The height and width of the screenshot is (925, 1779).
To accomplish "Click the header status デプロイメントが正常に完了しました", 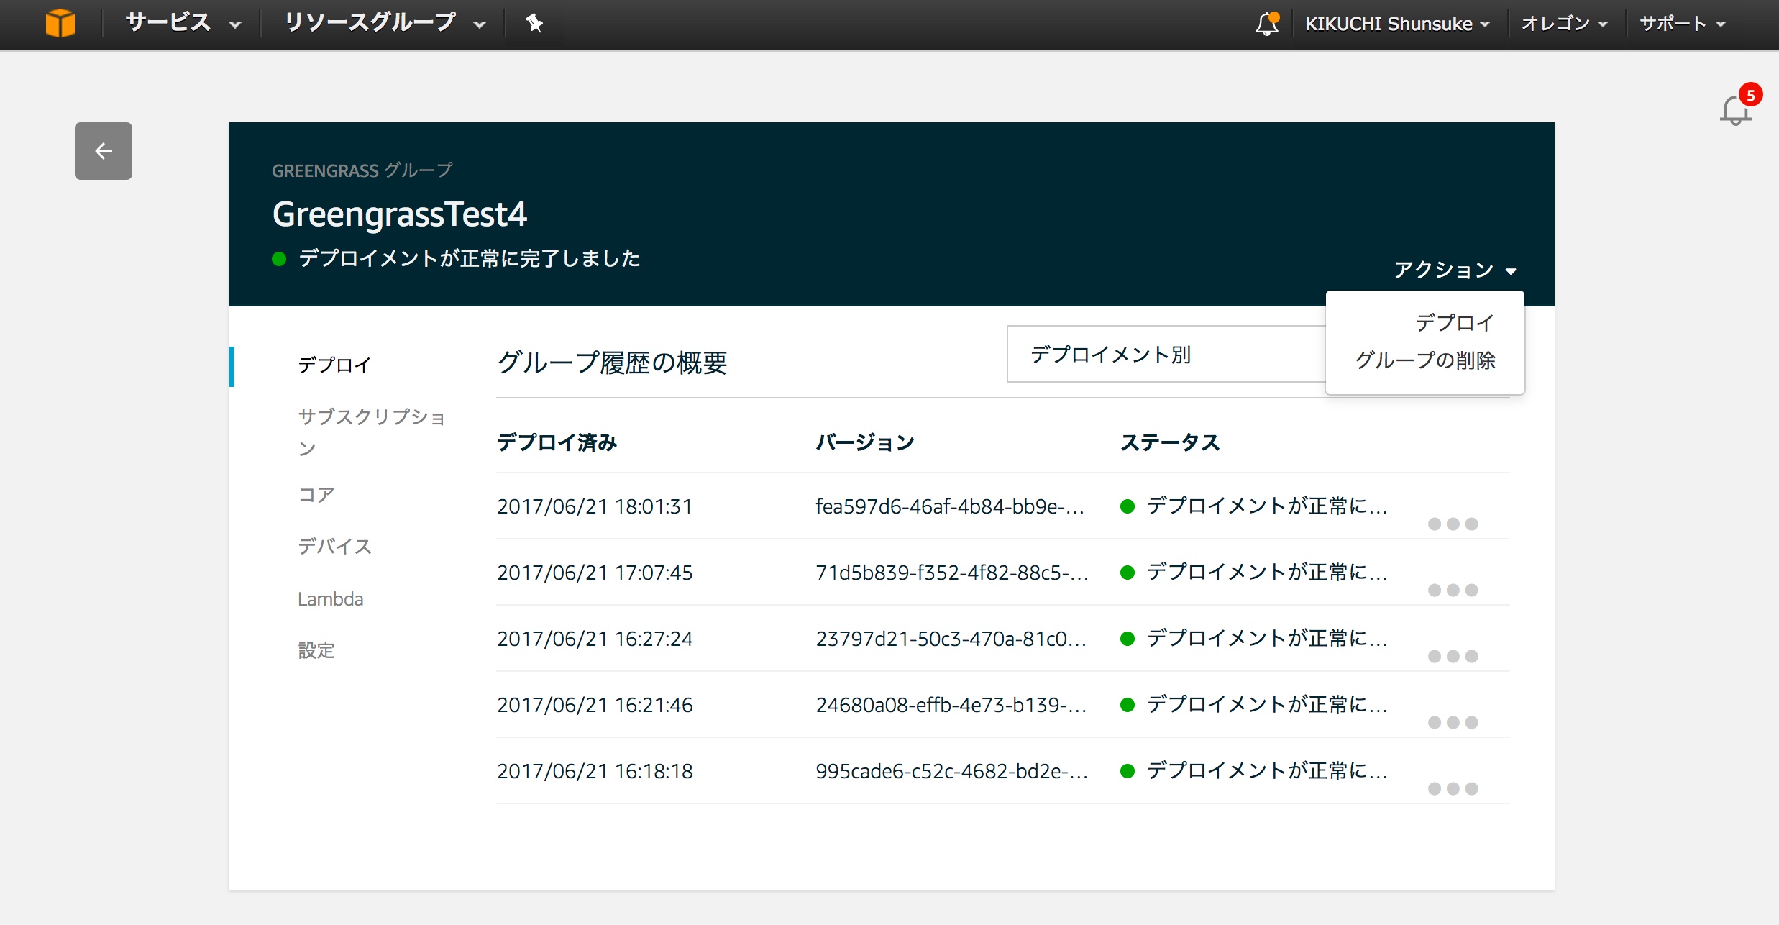I will (469, 258).
